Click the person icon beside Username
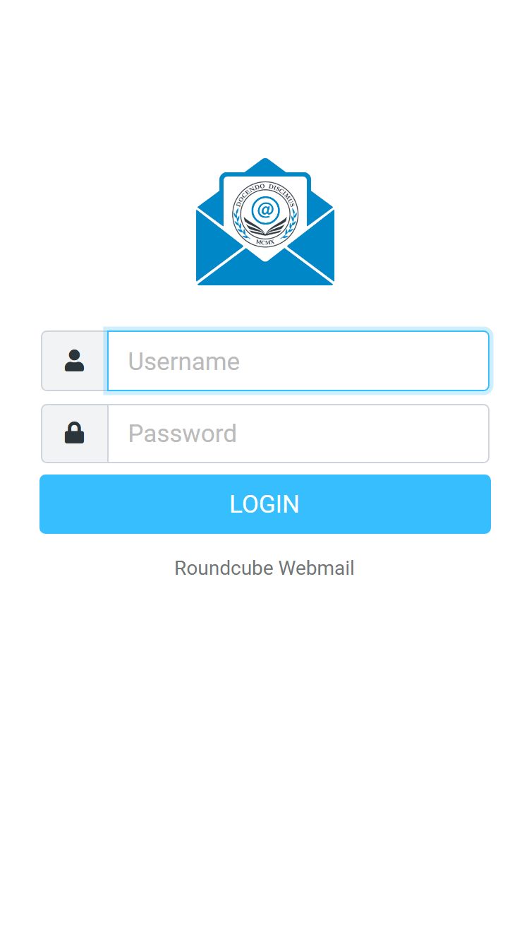This screenshot has width=529, height=942. 74,361
